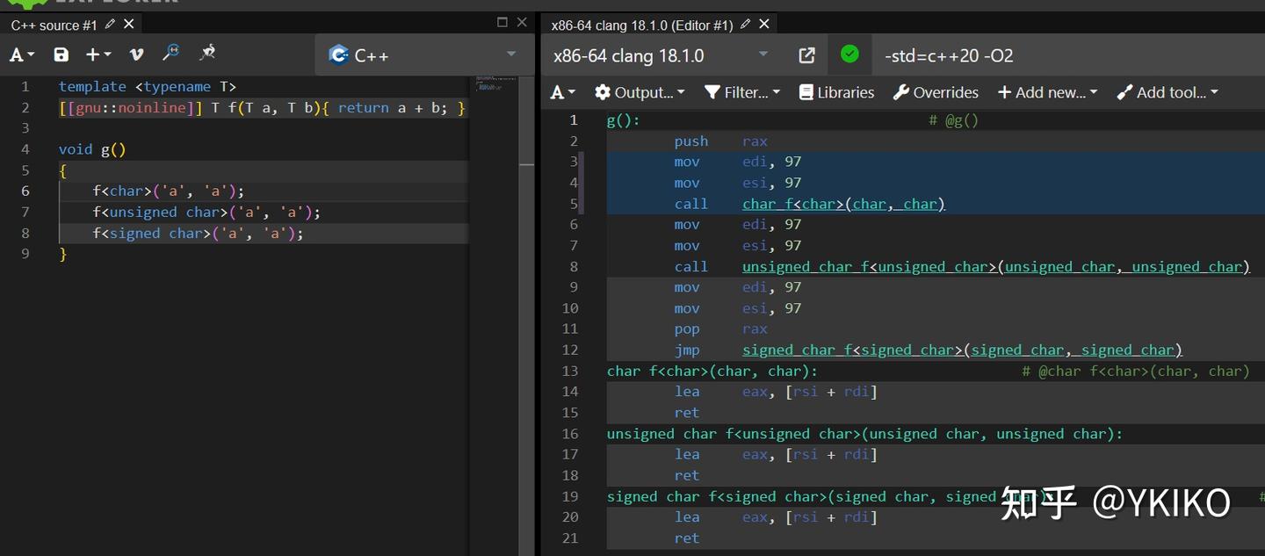The width and height of the screenshot is (1265, 556).
Task: Click the unsigned char f<unsigned char> label on line 16
Action: (x=865, y=434)
